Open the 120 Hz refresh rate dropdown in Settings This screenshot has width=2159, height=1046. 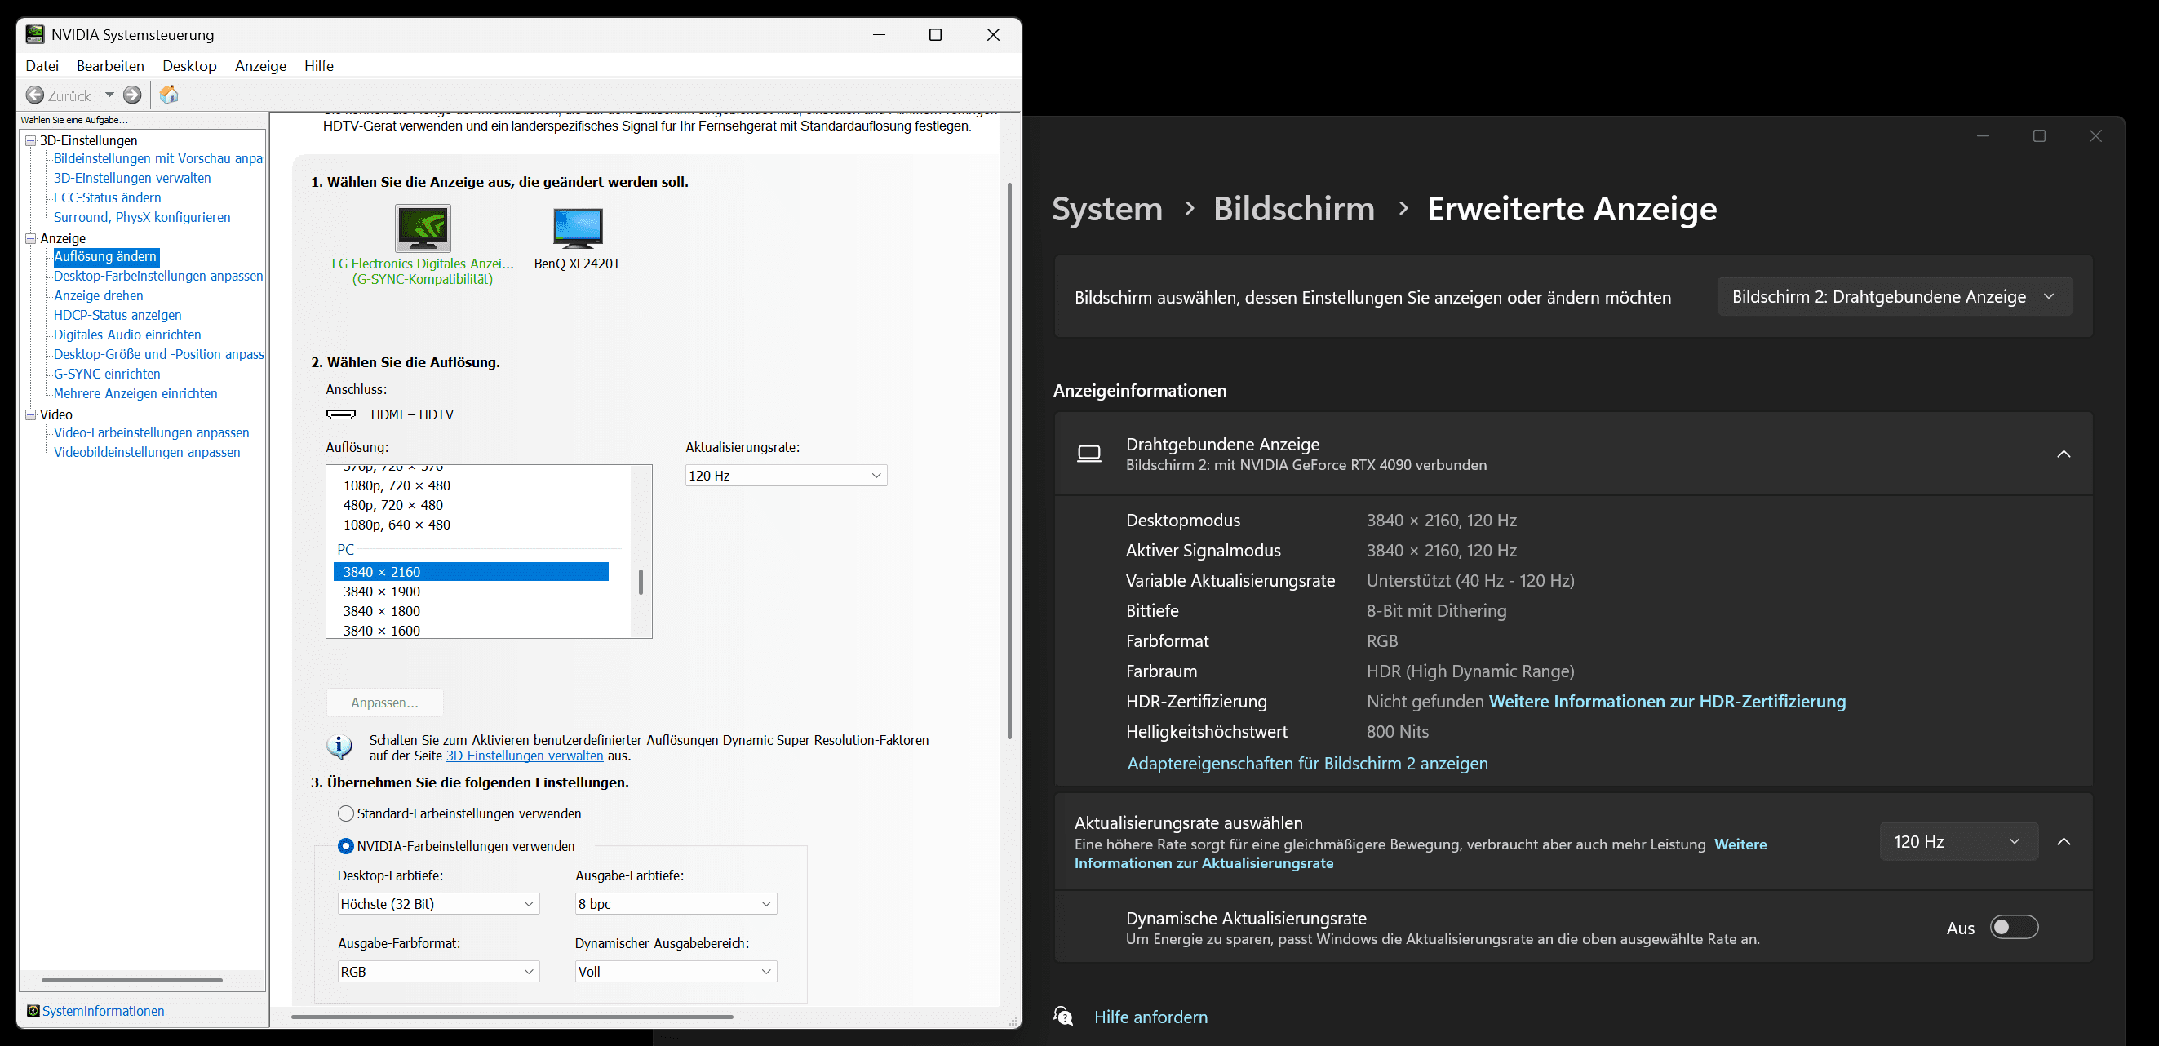click(x=1959, y=841)
